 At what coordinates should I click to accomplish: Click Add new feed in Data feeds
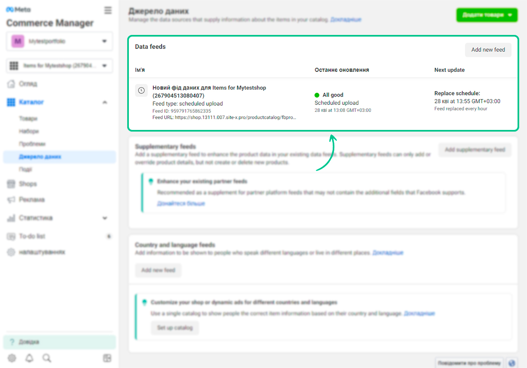point(488,50)
